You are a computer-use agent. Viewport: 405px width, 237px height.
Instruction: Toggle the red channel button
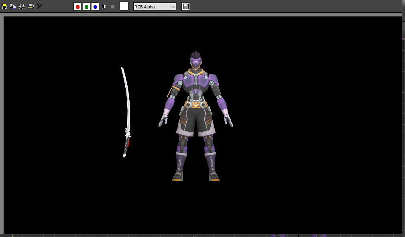[x=77, y=6]
